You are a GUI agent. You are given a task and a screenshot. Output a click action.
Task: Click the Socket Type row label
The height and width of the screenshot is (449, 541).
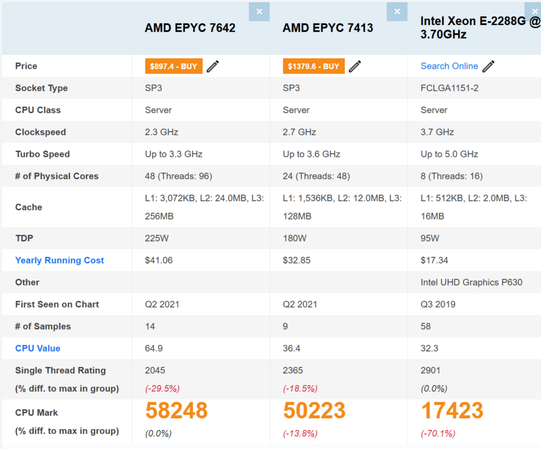click(x=41, y=88)
